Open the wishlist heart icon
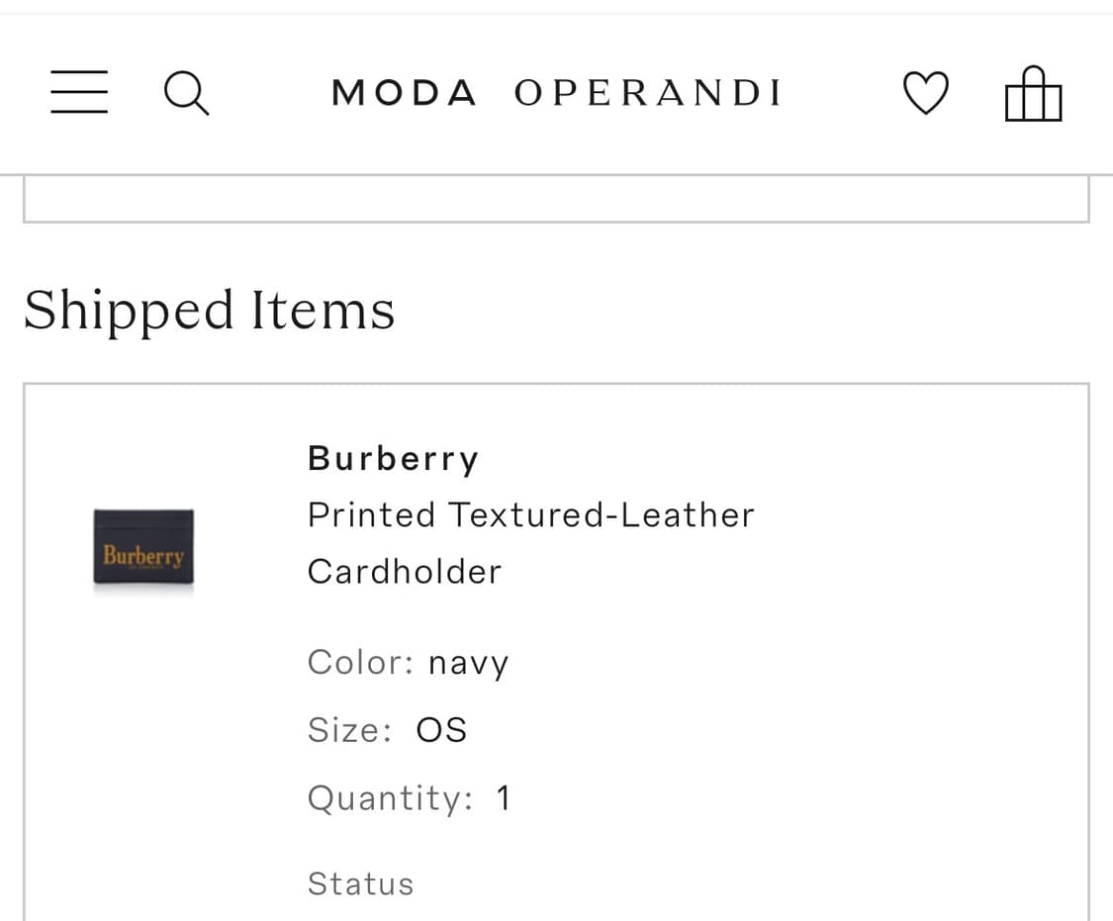1113x921 pixels. pyautogui.click(x=926, y=94)
